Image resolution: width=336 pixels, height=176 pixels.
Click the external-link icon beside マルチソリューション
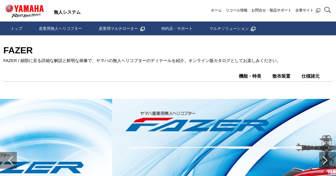253,29
